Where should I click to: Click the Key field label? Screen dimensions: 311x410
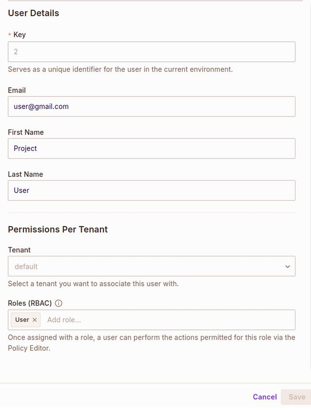[x=20, y=34]
